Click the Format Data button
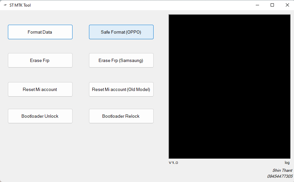Image resolution: width=294 pixels, height=182 pixels. click(x=40, y=32)
